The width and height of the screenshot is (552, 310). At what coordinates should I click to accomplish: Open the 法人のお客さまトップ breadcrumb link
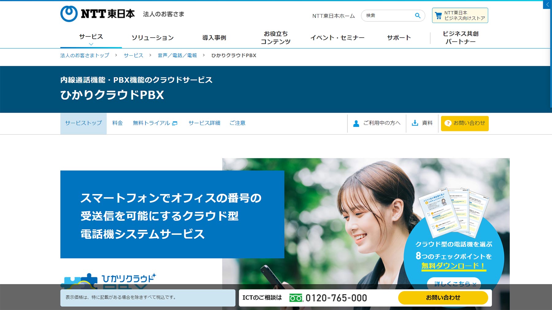click(84, 55)
